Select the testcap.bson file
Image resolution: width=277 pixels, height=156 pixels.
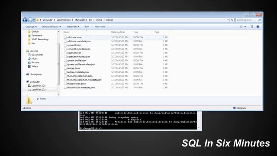click(73, 68)
